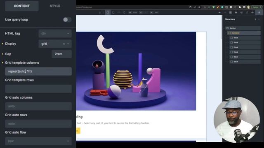This screenshot has width=264, height=148.
Task: Open the Grid auto flow dropdown
Action: pyautogui.click(x=38, y=141)
